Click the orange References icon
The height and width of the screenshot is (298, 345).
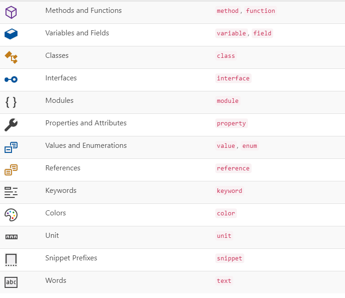pos(11,170)
